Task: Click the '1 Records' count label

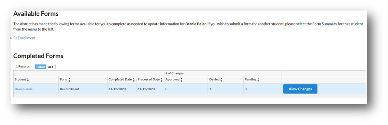Action: pyautogui.click(x=23, y=67)
